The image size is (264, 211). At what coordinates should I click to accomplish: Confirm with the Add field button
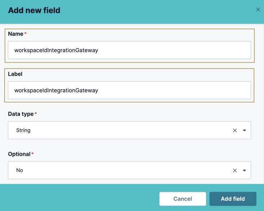pyautogui.click(x=233, y=199)
